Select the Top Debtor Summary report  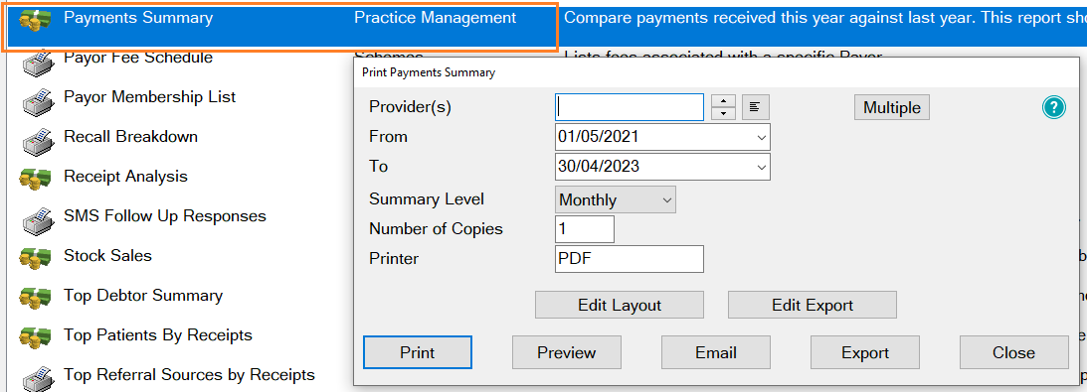click(143, 295)
